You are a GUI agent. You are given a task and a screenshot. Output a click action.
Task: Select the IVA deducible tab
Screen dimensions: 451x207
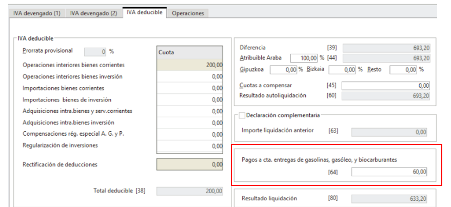point(145,13)
